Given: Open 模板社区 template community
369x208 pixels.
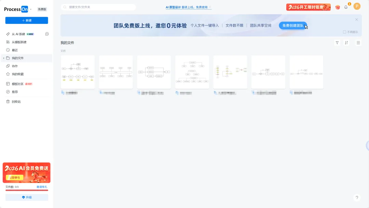Looking at the screenshot, I should pyautogui.click(x=18, y=84).
